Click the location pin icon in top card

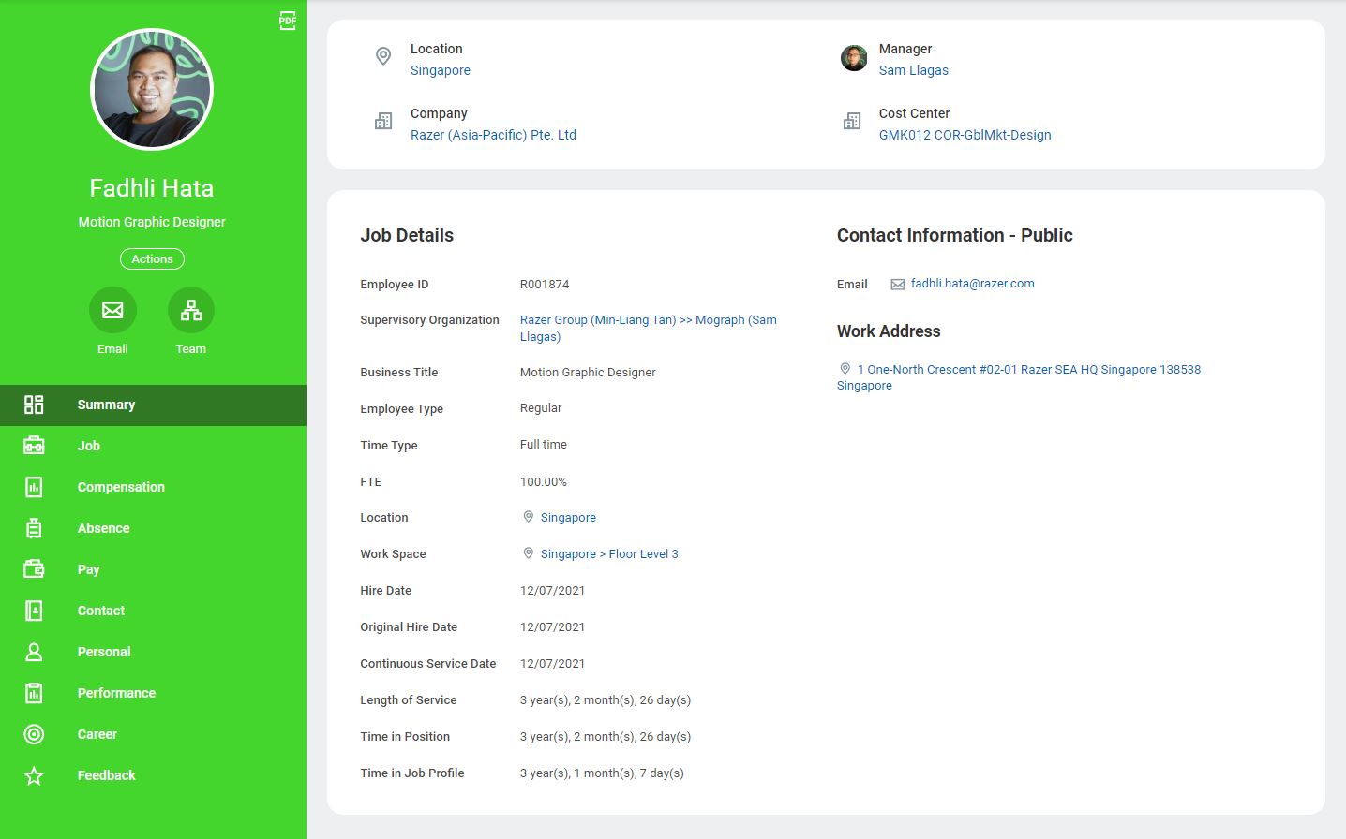coord(383,56)
